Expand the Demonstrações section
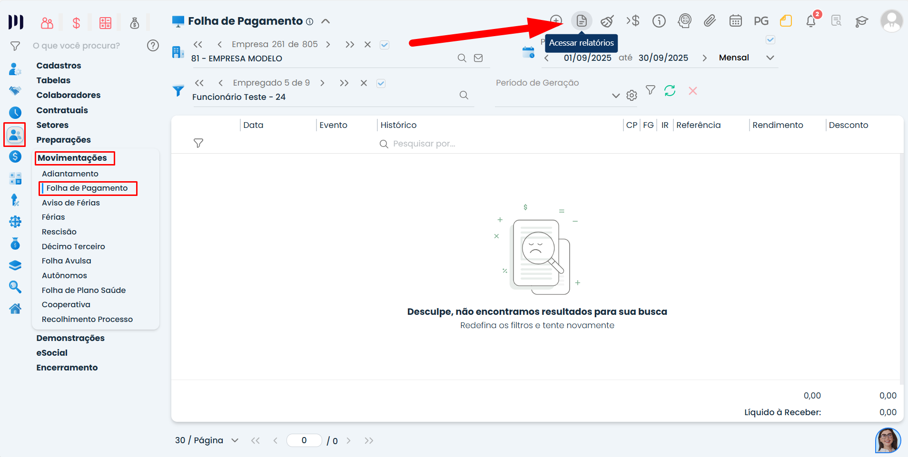The width and height of the screenshot is (908, 457). [70, 338]
